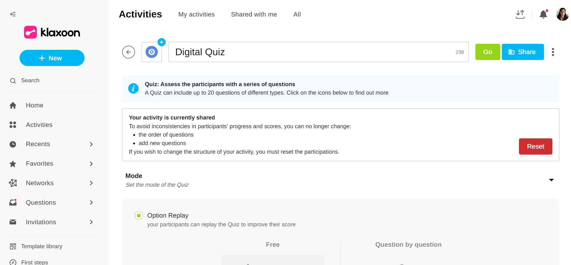Click the Digital Quiz title field
Image resolution: width=571 pixels, height=265 pixels.
(313, 52)
